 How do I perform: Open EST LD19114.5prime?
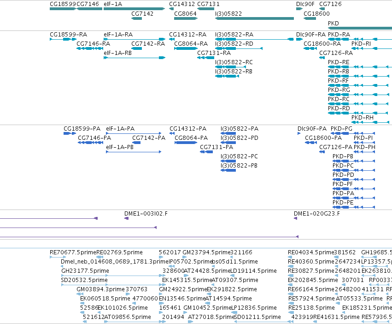point(253,271)
